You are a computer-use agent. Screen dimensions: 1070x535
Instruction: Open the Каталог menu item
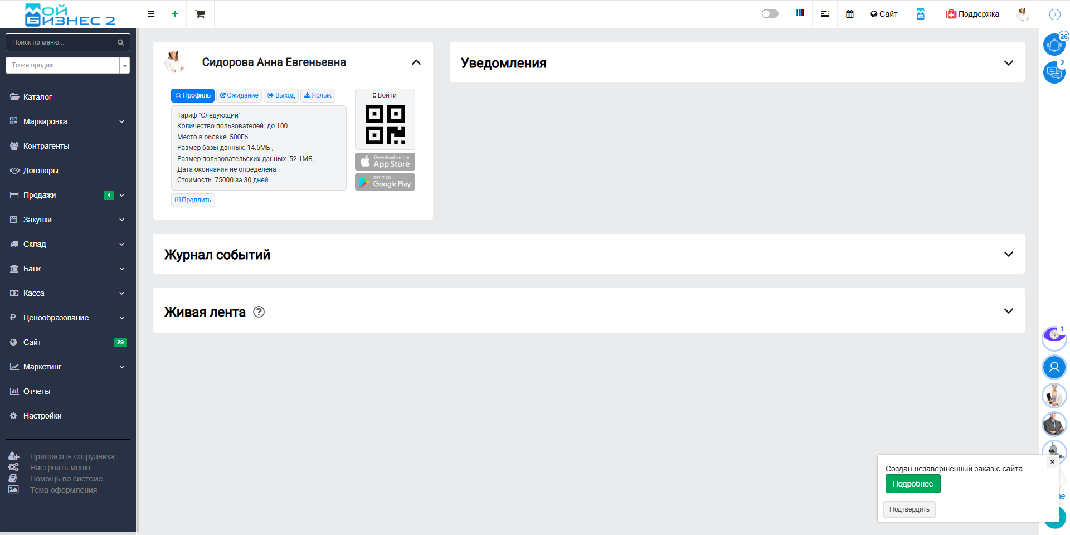[x=37, y=97]
